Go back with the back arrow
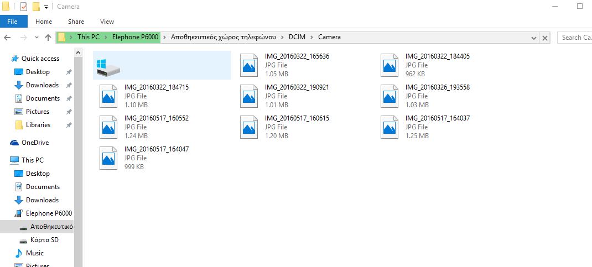 [8, 38]
